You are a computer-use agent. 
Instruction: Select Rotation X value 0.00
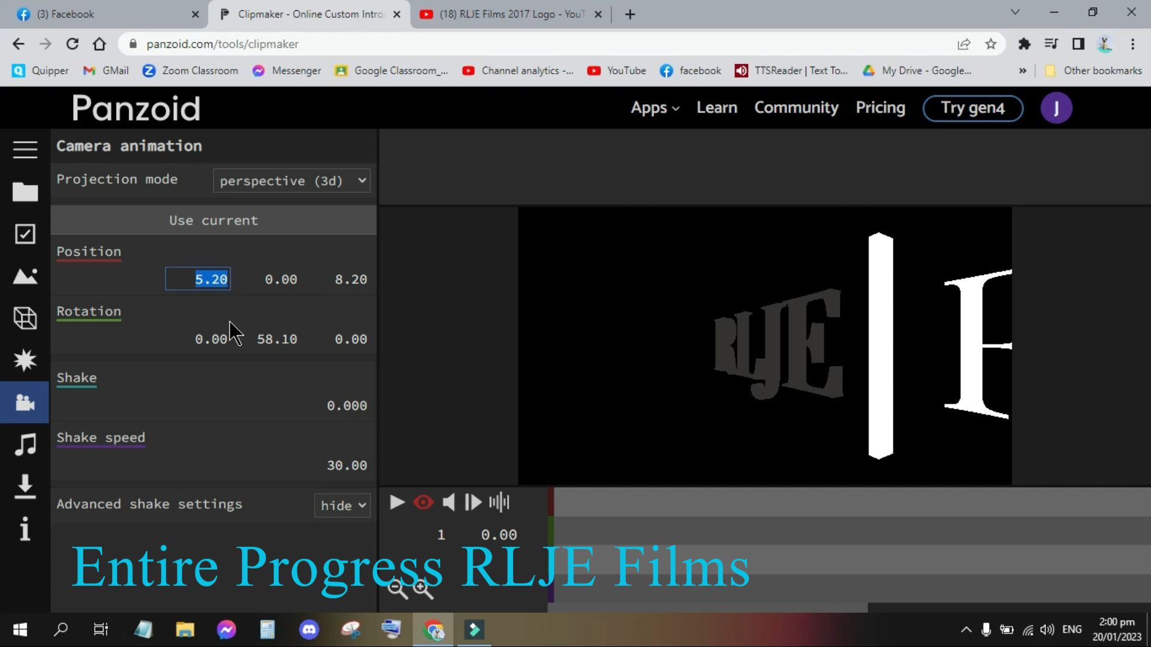click(211, 339)
